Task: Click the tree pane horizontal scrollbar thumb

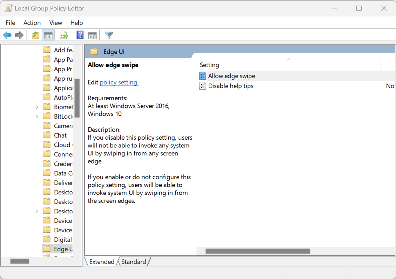Action: pos(20,261)
